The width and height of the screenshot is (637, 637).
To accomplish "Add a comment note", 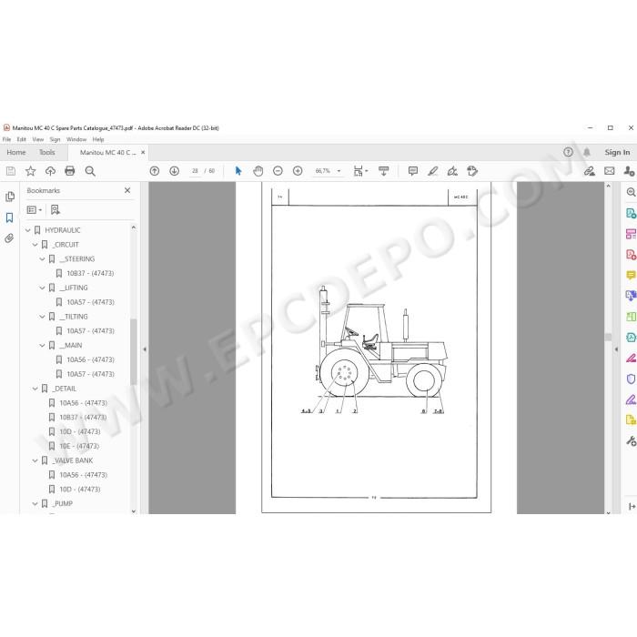I will [x=413, y=171].
